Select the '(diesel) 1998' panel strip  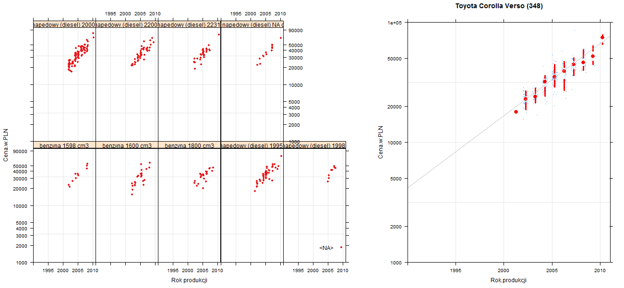[314, 145]
